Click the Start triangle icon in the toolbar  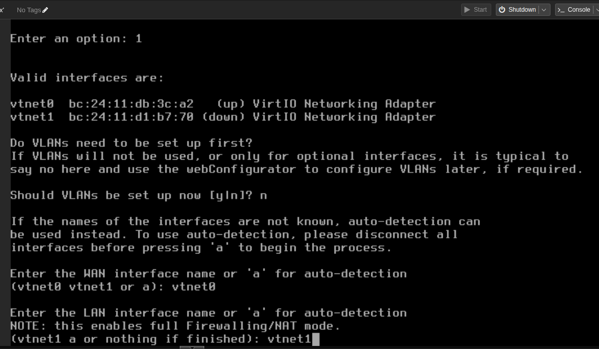point(467,9)
